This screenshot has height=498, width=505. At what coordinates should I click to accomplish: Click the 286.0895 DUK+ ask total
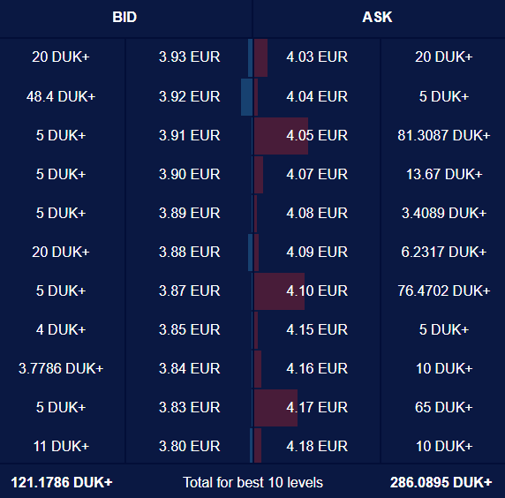click(441, 482)
